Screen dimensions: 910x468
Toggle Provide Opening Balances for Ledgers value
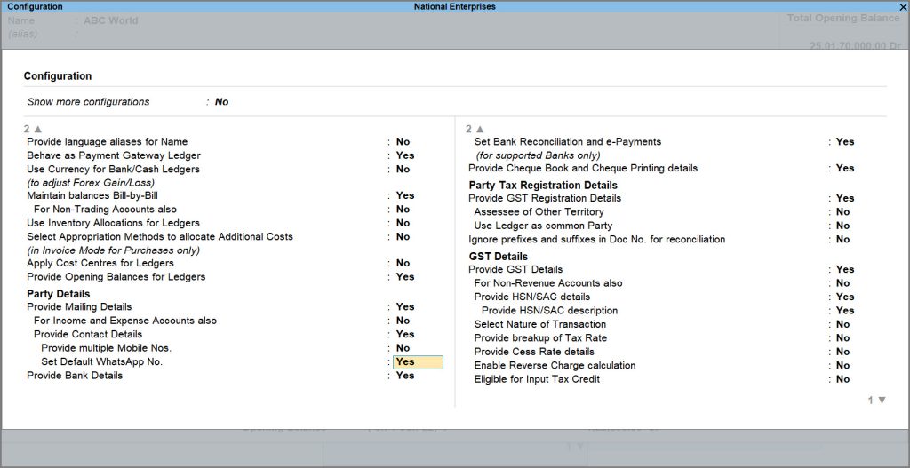click(x=405, y=277)
